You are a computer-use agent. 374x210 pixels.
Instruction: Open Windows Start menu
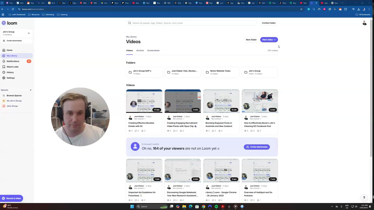[x=132, y=206]
